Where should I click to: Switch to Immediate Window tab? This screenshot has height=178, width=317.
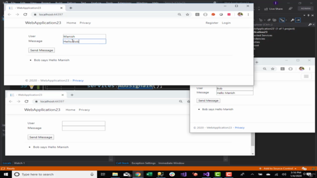pos(171,163)
